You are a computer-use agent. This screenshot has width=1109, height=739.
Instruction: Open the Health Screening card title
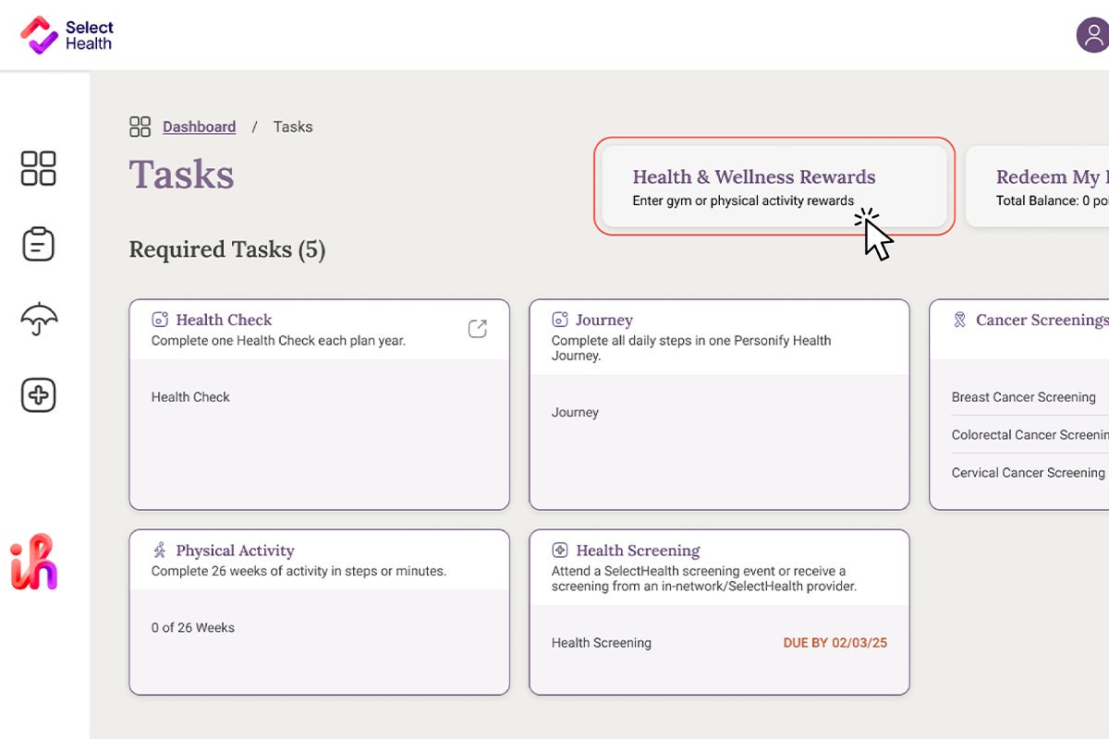(x=638, y=551)
